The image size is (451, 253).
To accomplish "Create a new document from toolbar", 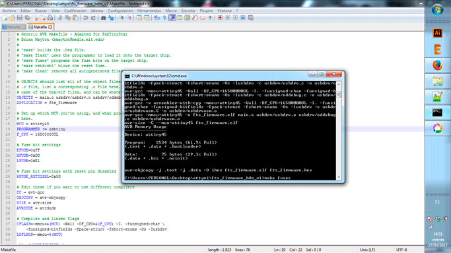I will click(5, 18).
